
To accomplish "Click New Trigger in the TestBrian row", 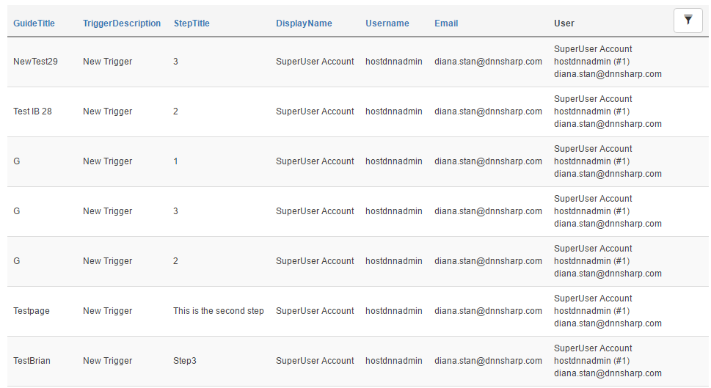I will (107, 361).
